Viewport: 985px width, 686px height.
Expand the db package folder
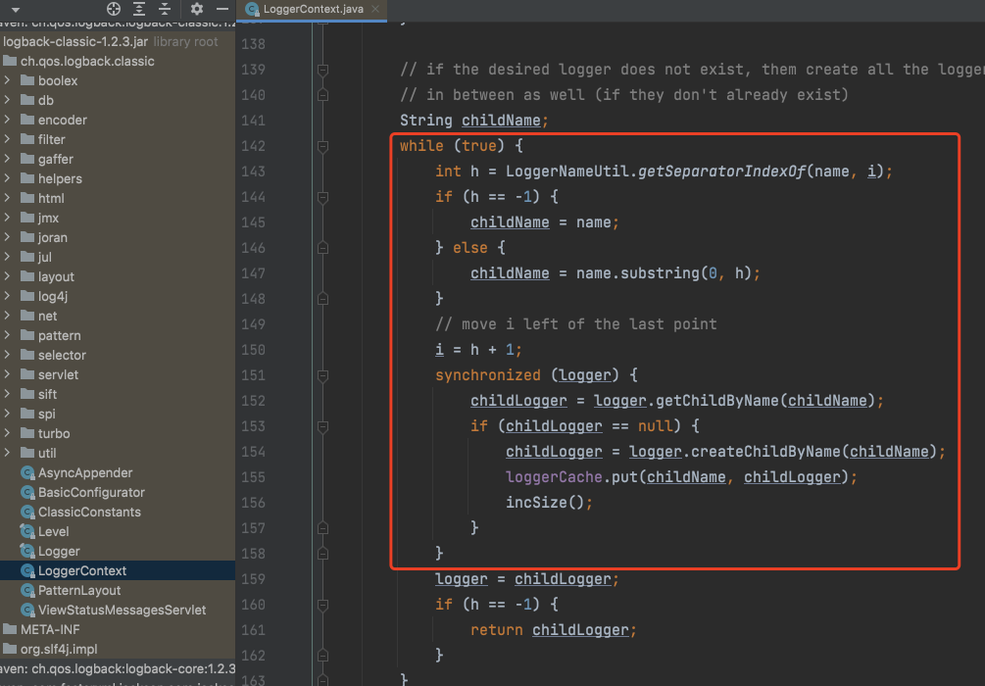[7, 100]
